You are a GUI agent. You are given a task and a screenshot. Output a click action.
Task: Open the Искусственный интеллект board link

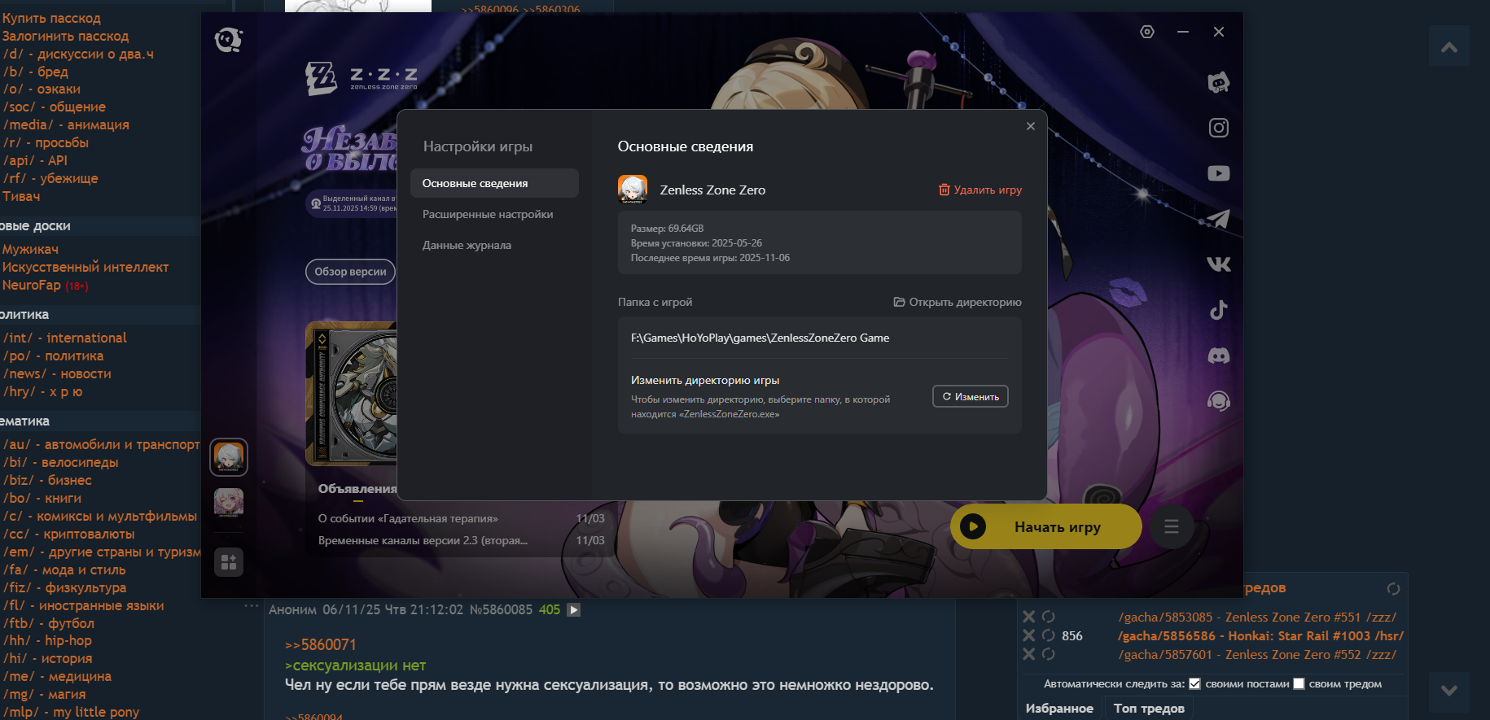[x=85, y=267]
